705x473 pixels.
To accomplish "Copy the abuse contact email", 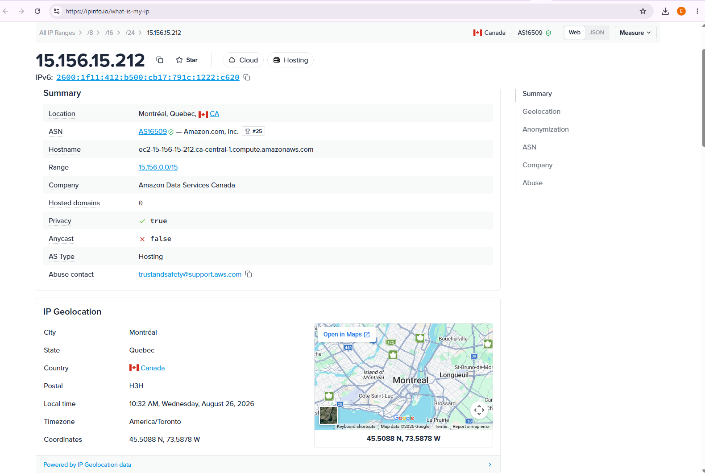I will coord(249,274).
